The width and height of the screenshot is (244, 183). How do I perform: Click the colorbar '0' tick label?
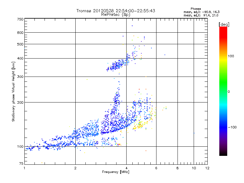point(229,92)
